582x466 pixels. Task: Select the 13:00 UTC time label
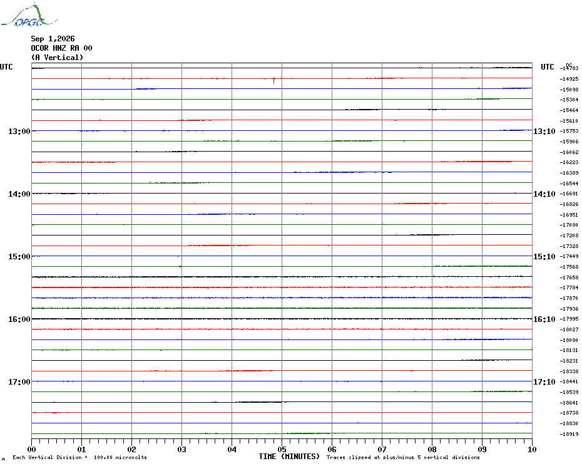click(x=19, y=131)
